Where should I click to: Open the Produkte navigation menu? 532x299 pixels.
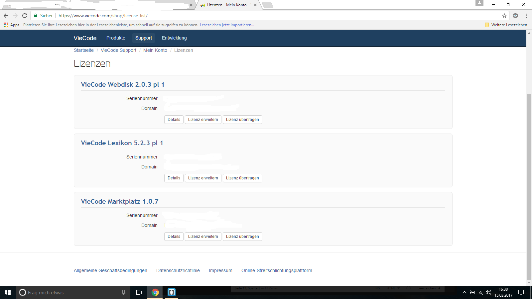click(x=116, y=38)
